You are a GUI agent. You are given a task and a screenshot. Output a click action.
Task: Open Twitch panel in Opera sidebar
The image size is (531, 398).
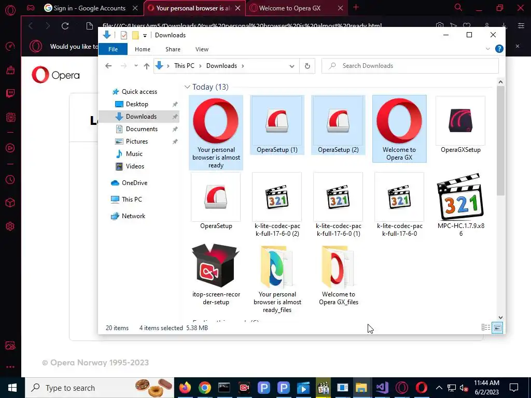(10, 93)
